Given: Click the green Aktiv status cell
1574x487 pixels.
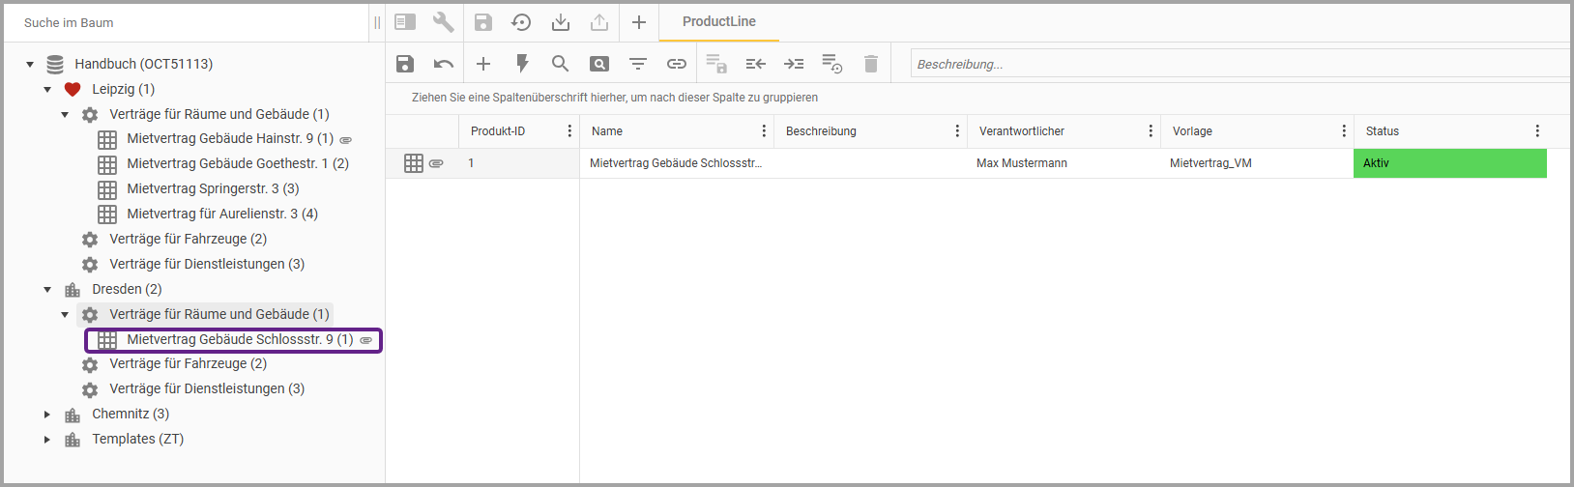Looking at the screenshot, I should (1449, 163).
